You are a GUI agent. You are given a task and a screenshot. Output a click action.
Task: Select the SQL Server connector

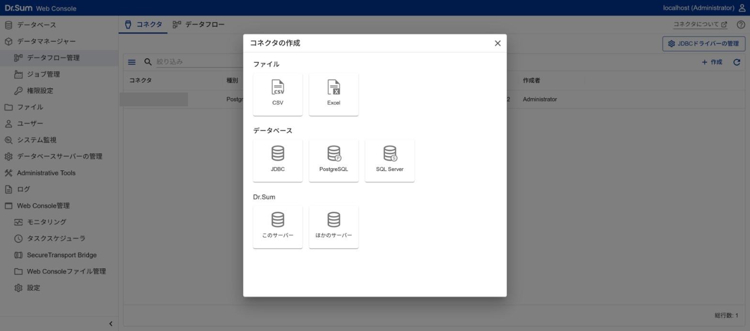tap(389, 161)
